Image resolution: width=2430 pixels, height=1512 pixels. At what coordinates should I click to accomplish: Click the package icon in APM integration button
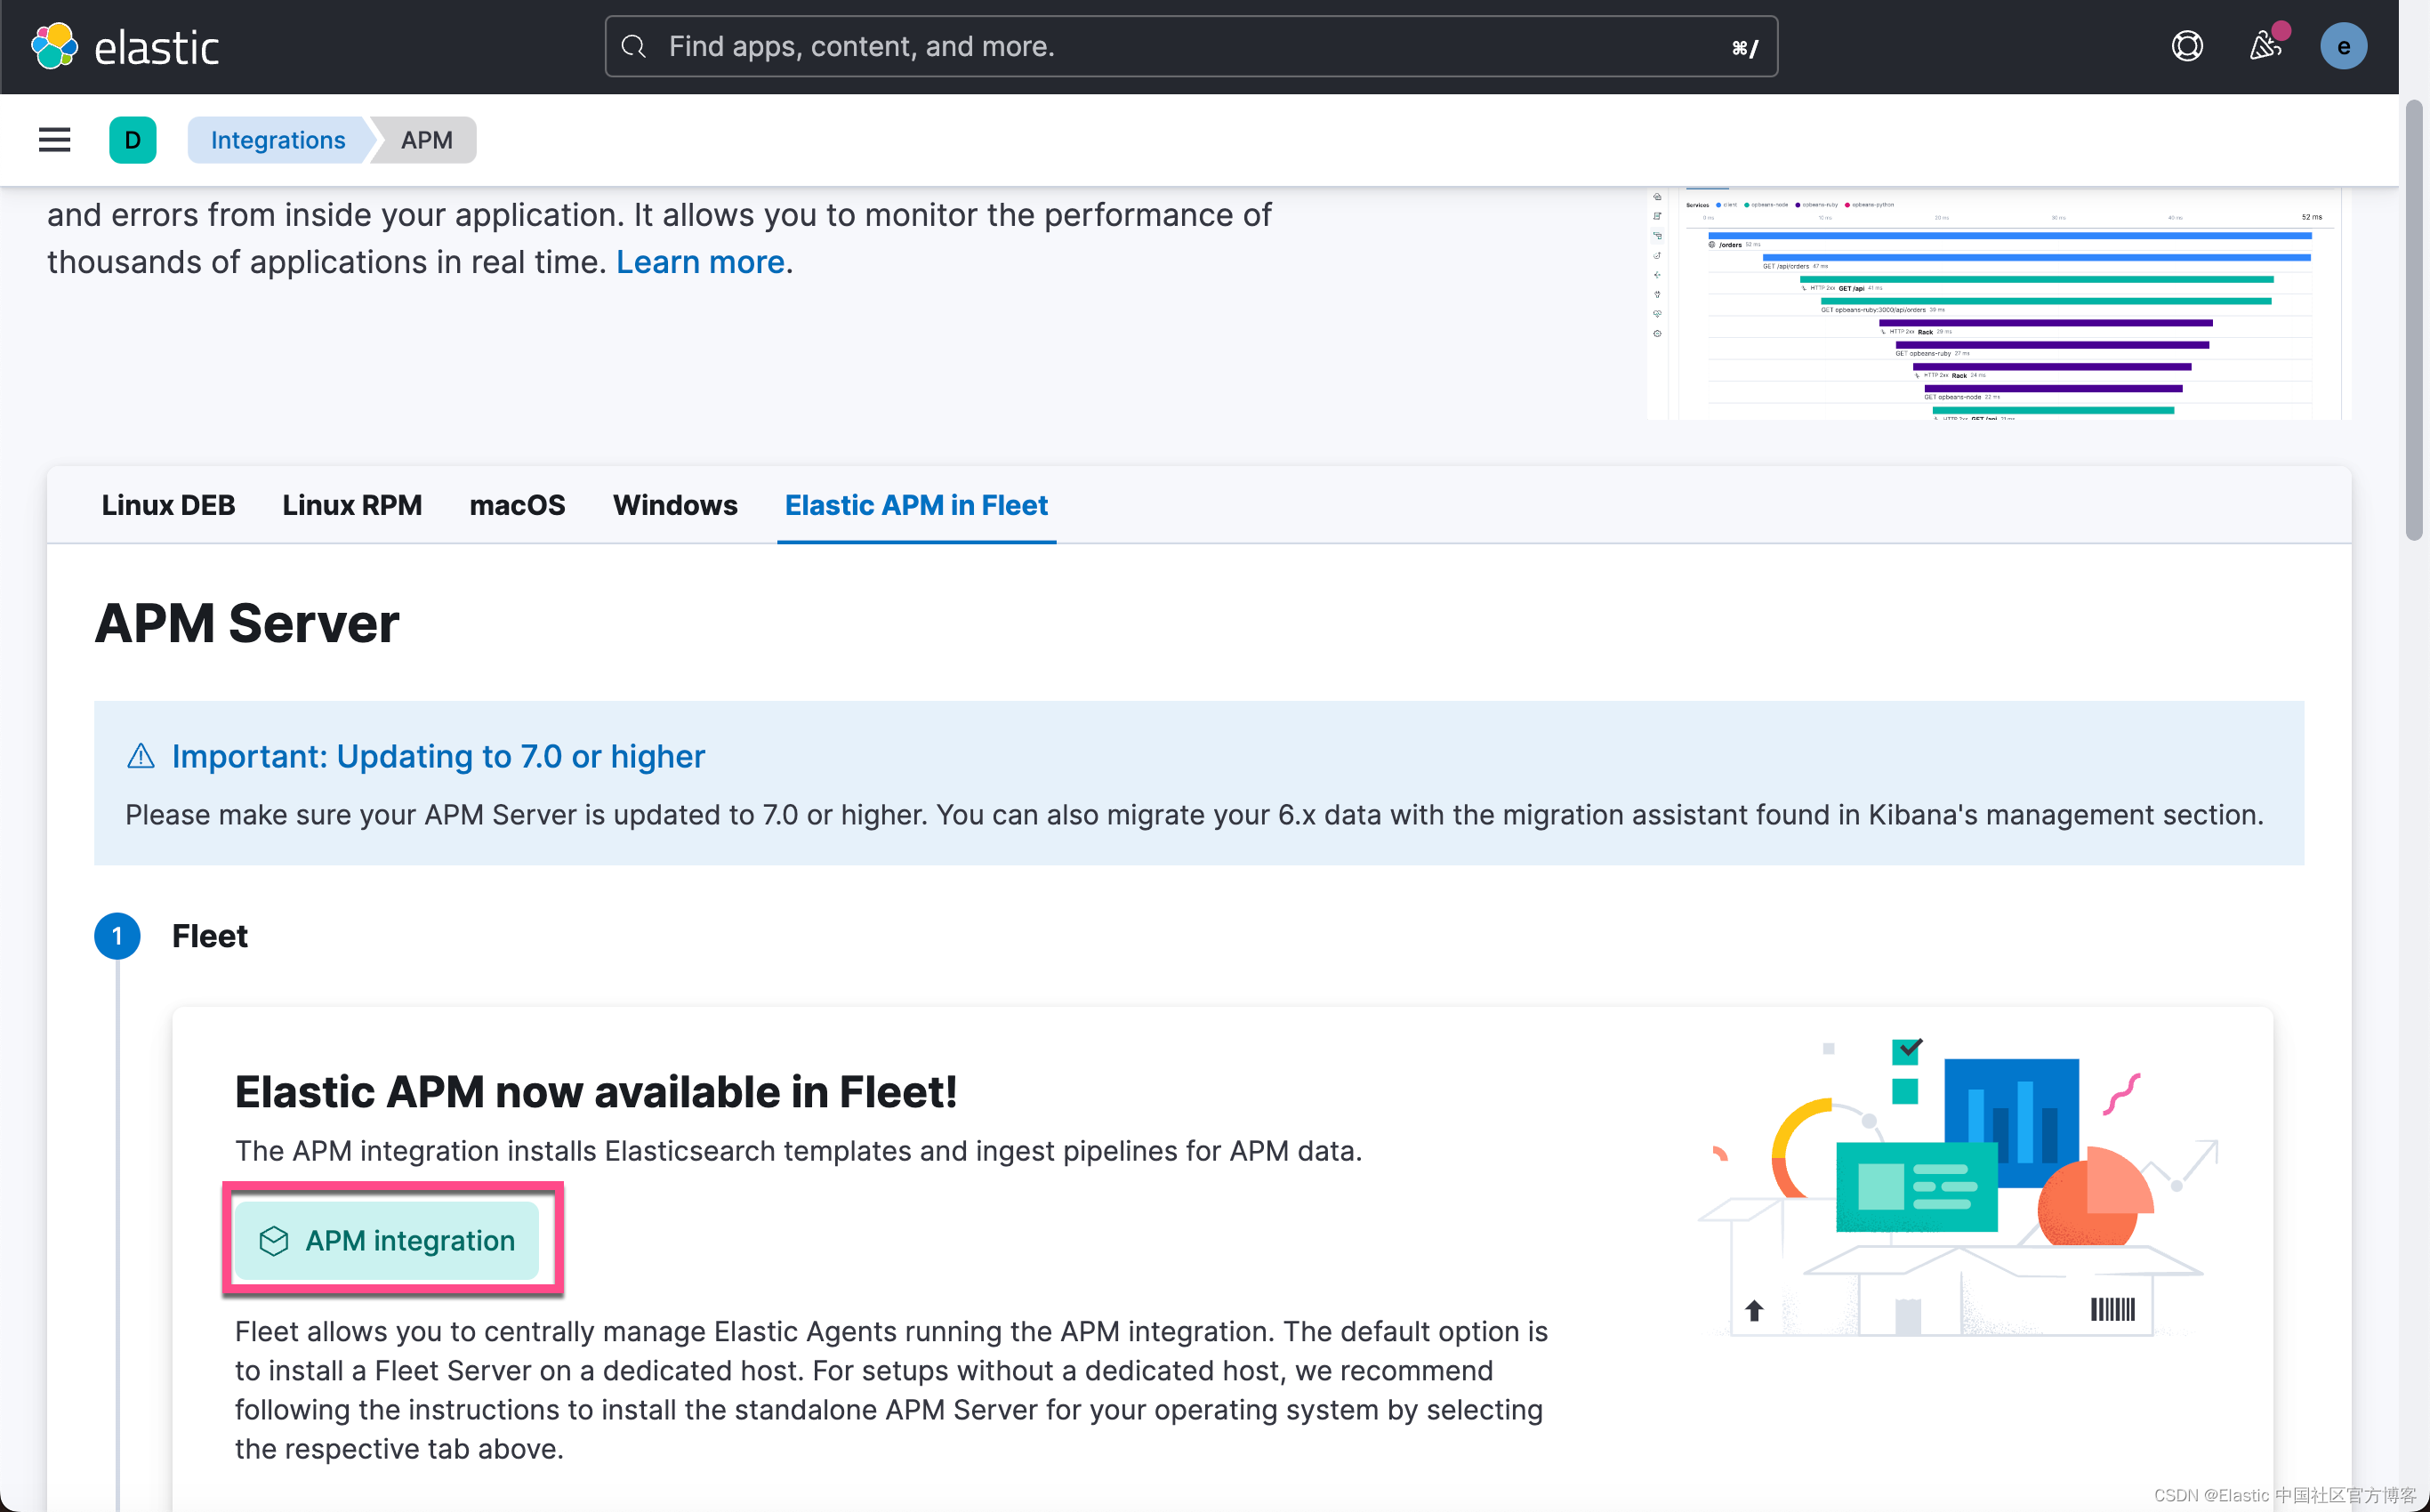pos(273,1240)
